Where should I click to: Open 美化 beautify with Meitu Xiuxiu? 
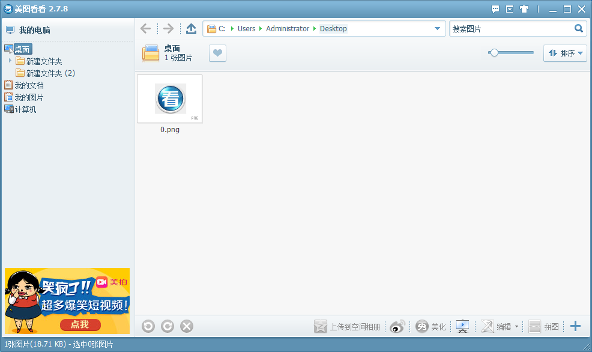coord(430,327)
